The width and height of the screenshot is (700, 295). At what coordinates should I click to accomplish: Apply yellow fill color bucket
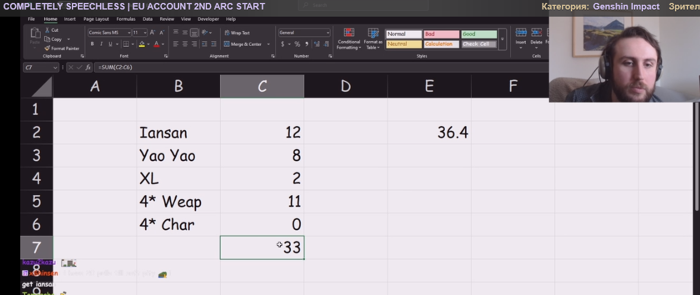click(x=142, y=44)
